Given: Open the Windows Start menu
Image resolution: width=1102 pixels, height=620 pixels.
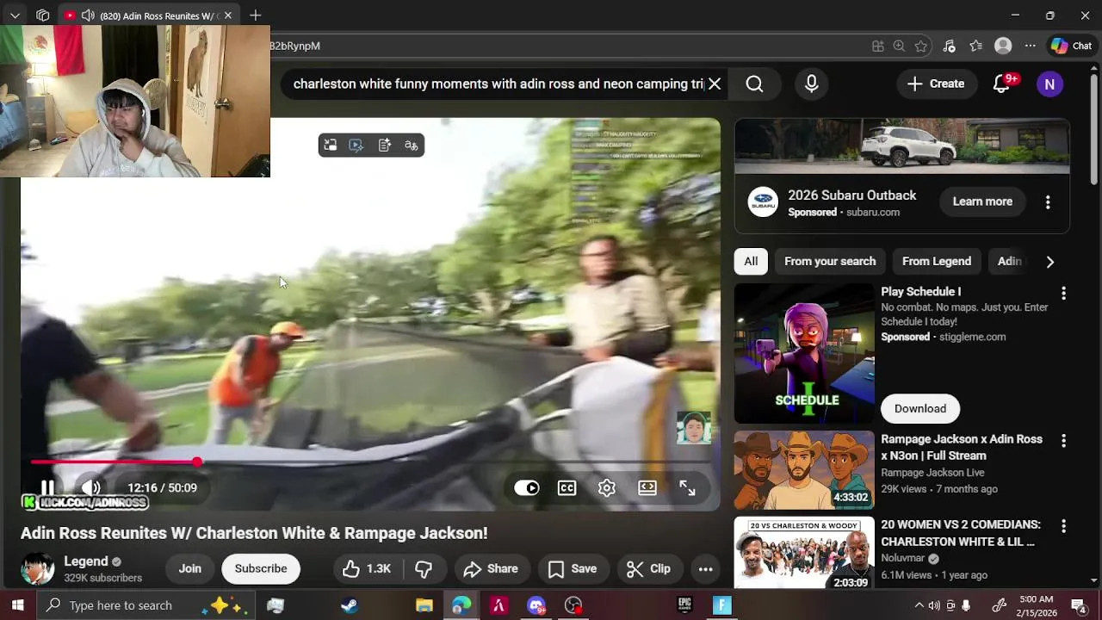Looking at the screenshot, I should (x=17, y=605).
